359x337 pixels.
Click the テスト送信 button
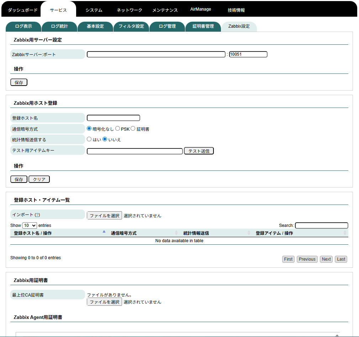click(199, 151)
